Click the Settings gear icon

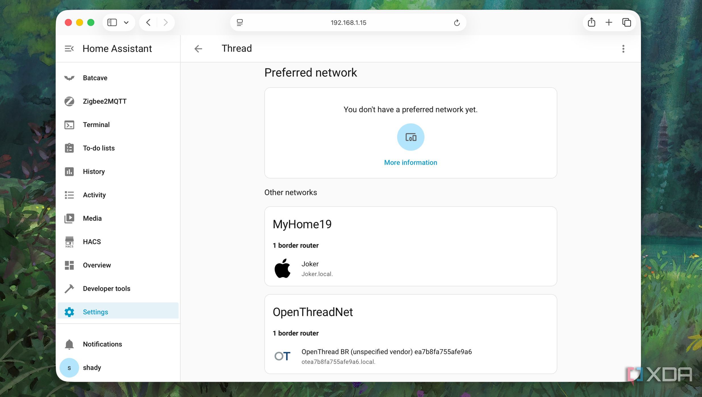(69, 312)
